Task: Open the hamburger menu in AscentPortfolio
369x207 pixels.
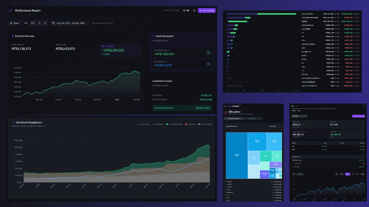Action: point(225,106)
